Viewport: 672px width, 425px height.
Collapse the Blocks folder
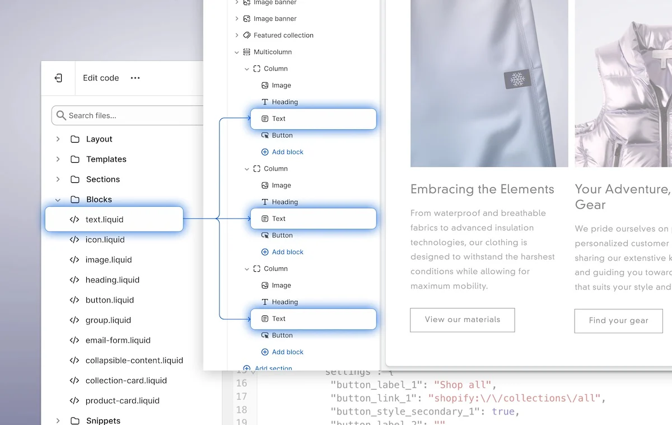58,200
